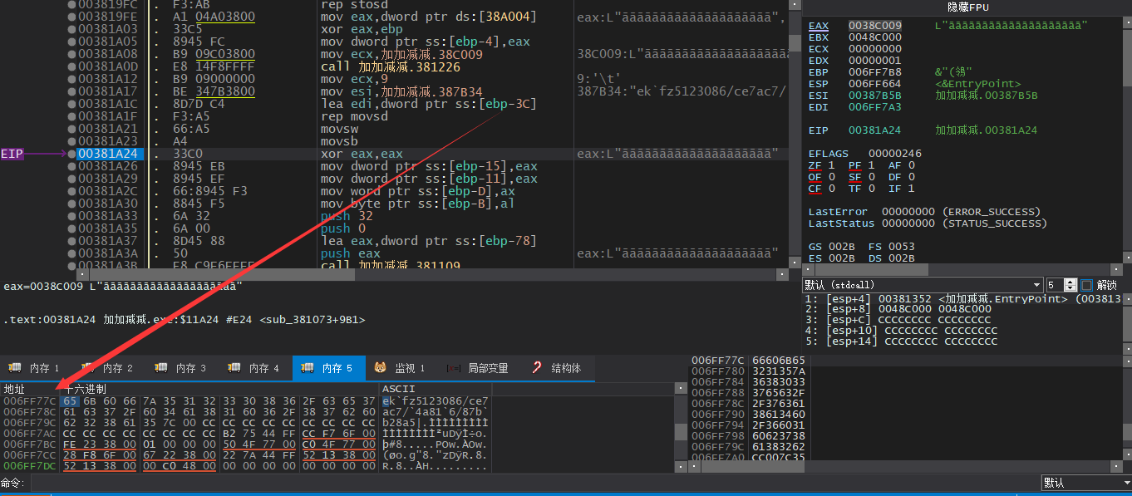Click the truck icon on 内存 1 tab

click(x=14, y=368)
